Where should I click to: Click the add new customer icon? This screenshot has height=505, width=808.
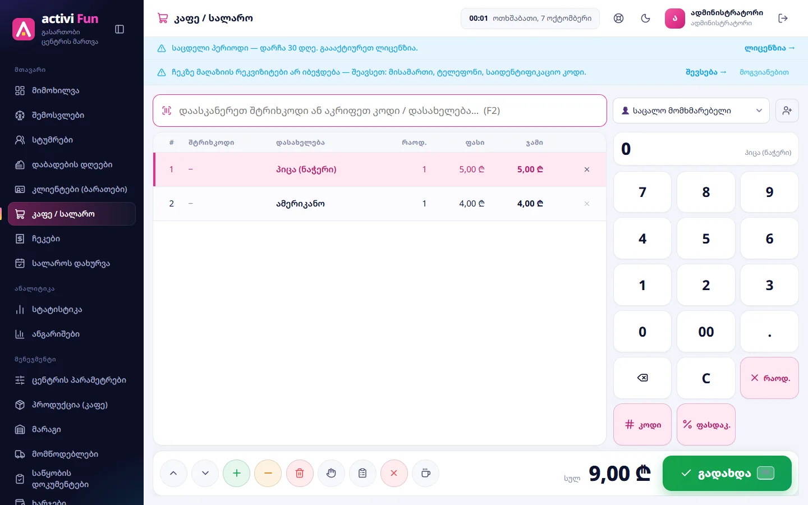coord(787,111)
